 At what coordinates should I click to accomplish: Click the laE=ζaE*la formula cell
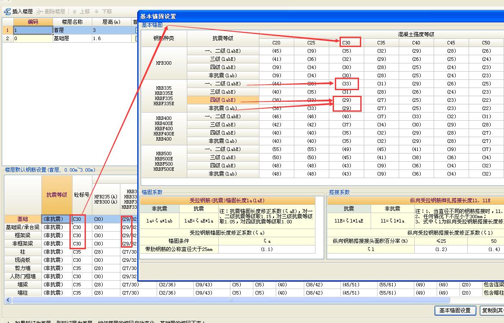click(198, 221)
